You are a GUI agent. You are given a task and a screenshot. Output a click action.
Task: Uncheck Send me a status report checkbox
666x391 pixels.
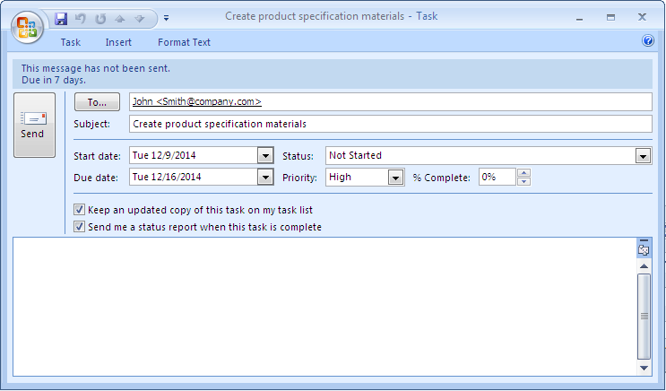[81, 227]
